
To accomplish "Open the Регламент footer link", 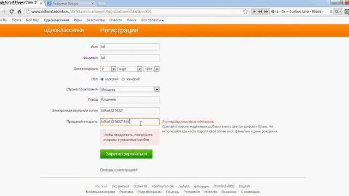I will click(x=191, y=192).
